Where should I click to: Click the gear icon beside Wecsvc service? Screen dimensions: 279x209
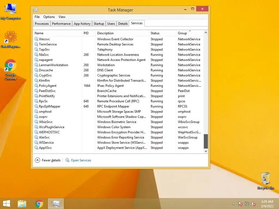[x=36, y=39]
